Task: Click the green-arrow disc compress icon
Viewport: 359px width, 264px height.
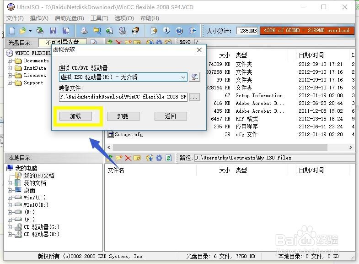Action: pos(110,31)
